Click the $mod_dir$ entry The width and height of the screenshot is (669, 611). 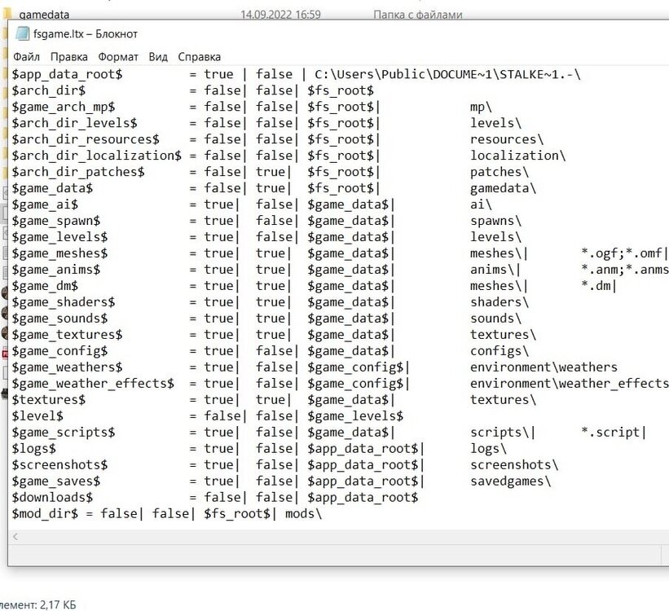pos(45,513)
